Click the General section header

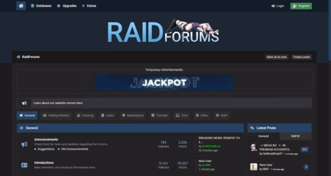[x=130, y=128]
